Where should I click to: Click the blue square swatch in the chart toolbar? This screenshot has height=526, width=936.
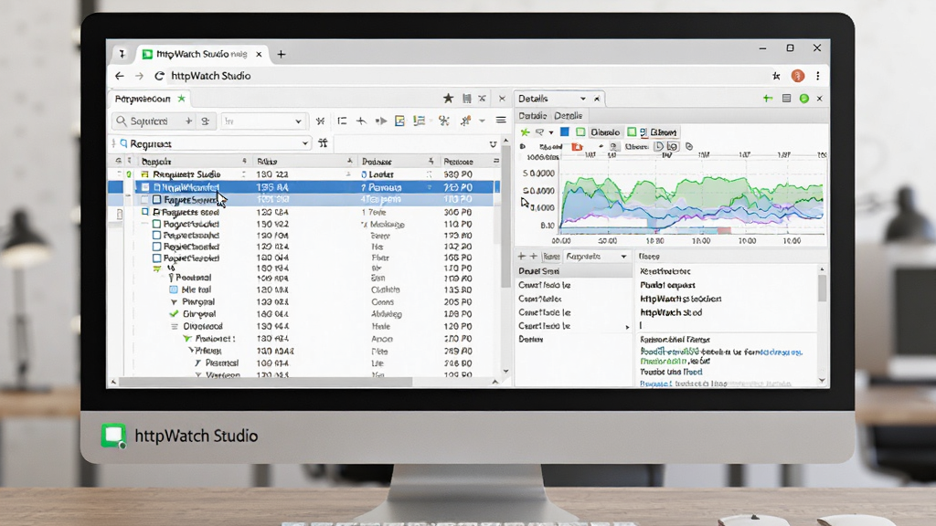click(x=564, y=131)
